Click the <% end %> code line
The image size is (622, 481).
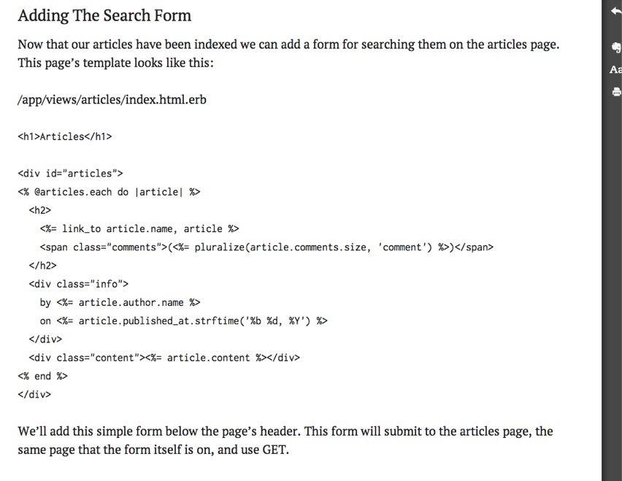point(42,376)
